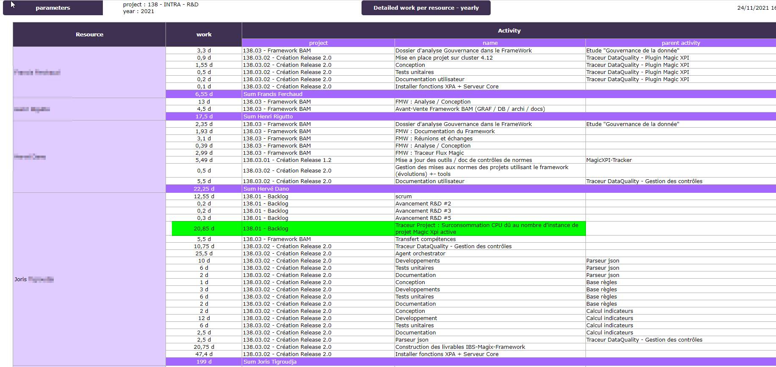Click the Activity header cell
Viewport: 776px width, 367px height.
509,30
